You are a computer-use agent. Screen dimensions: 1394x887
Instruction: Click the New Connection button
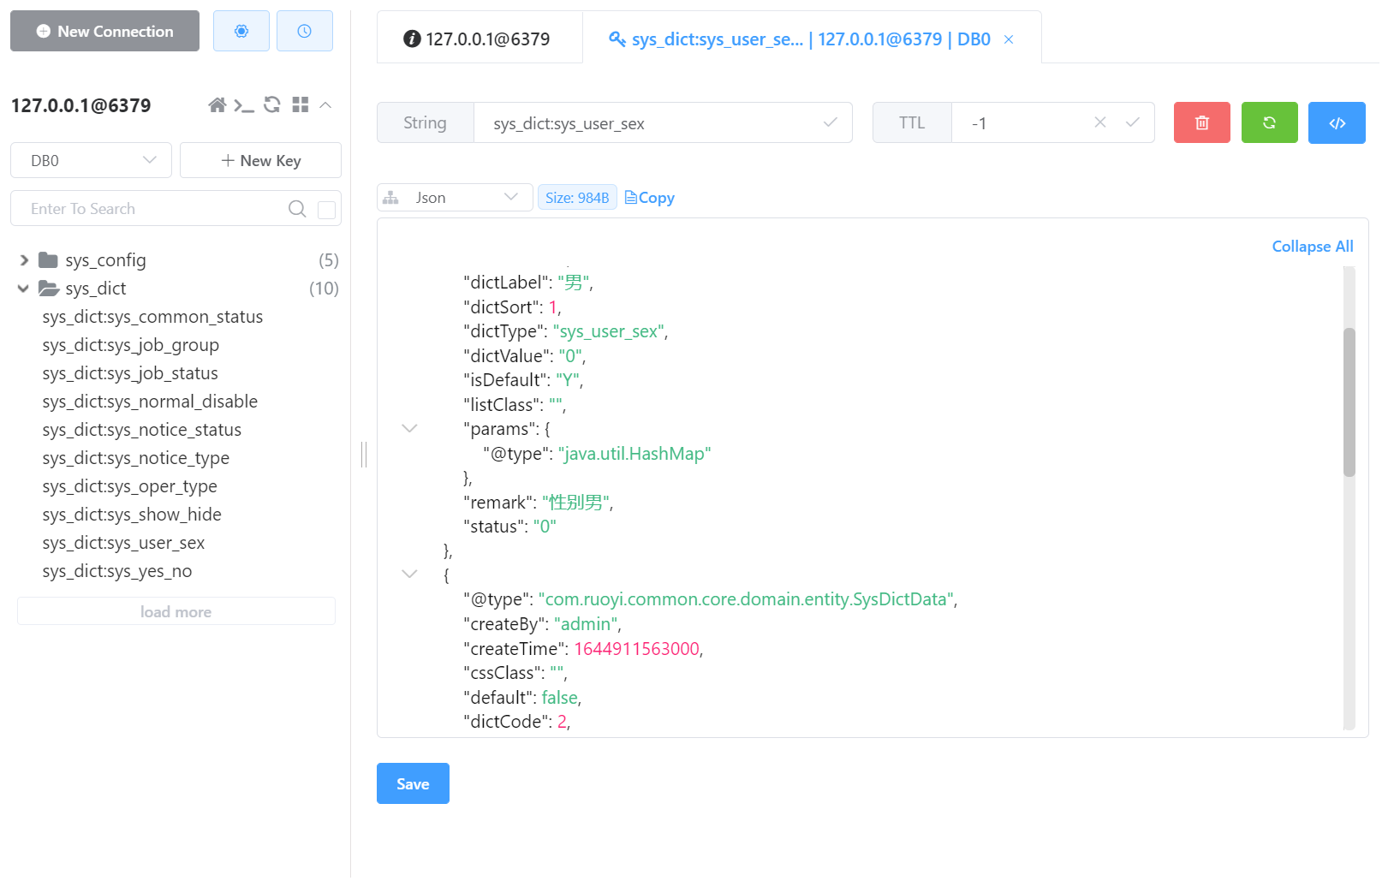point(104,31)
